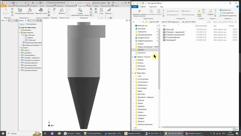The image size is (241, 136).
Task: Expand A_Цилиндр:1 node in model tree
Action: tap(20, 53)
